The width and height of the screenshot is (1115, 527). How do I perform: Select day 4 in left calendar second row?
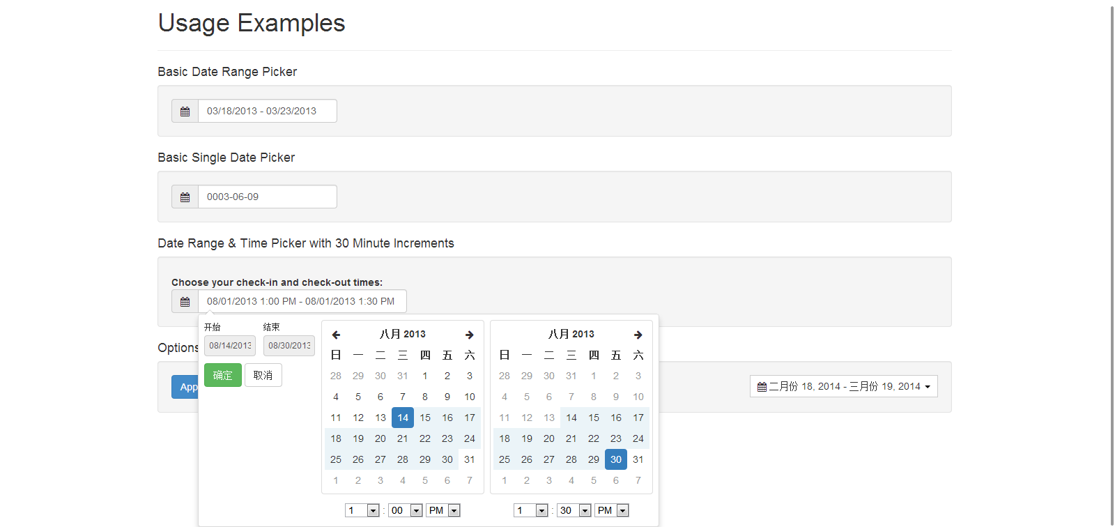click(336, 397)
